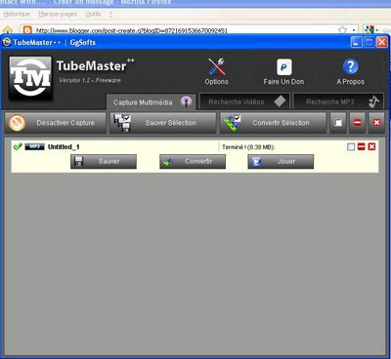Click Désactiver Capture button
The width and height of the screenshot is (391, 359).
55,123
